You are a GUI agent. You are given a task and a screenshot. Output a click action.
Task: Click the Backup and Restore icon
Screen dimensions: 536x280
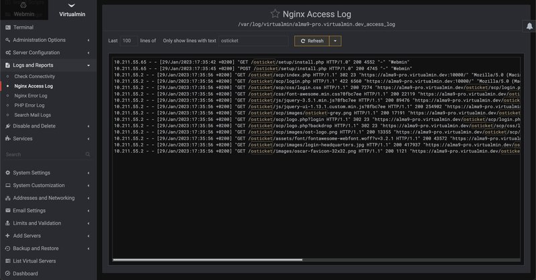(7, 248)
